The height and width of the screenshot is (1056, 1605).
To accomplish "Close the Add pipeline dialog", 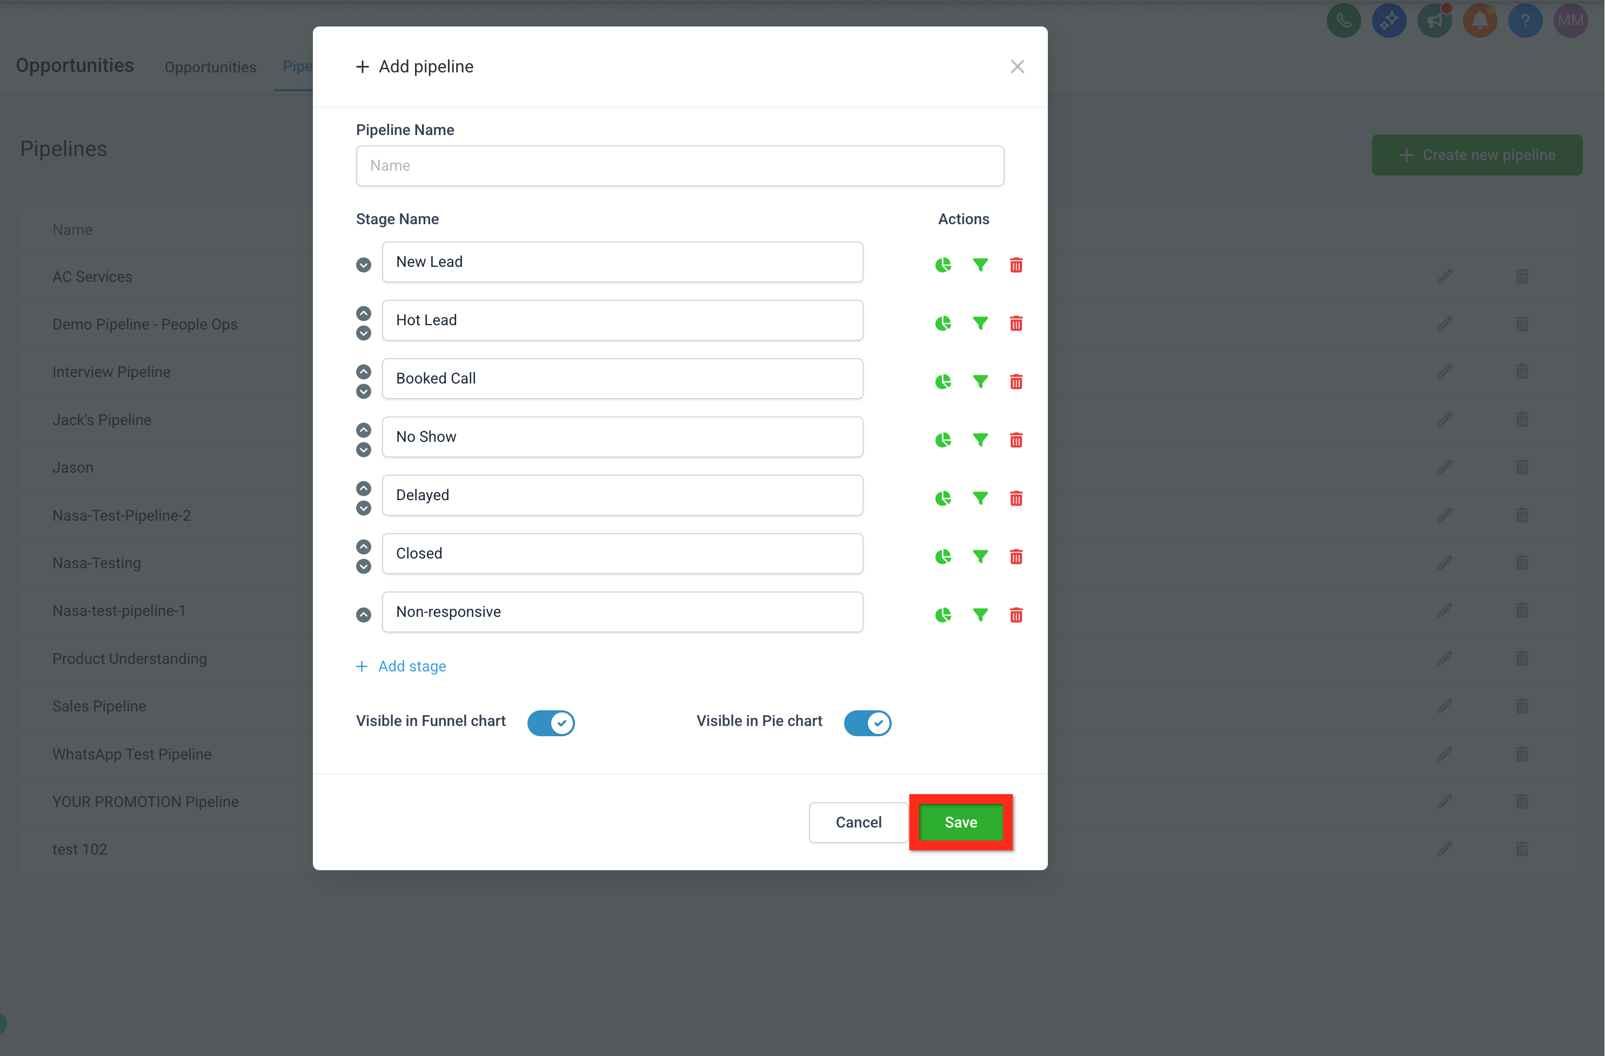I will pos(1017,67).
